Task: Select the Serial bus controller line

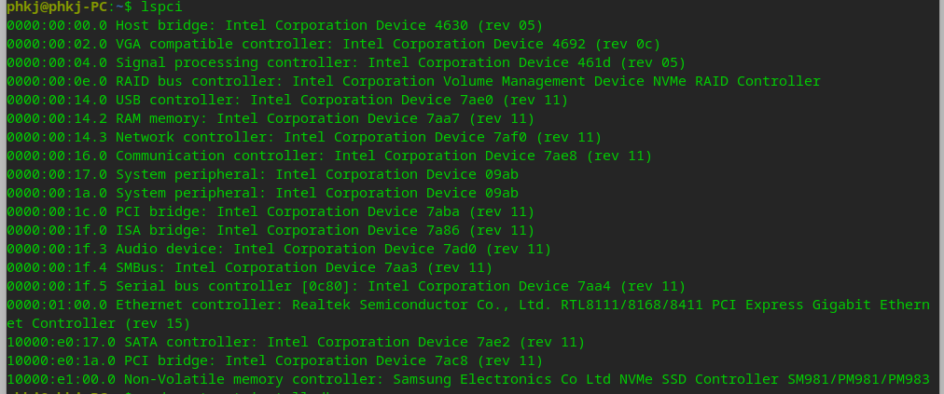Action: click(346, 286)
